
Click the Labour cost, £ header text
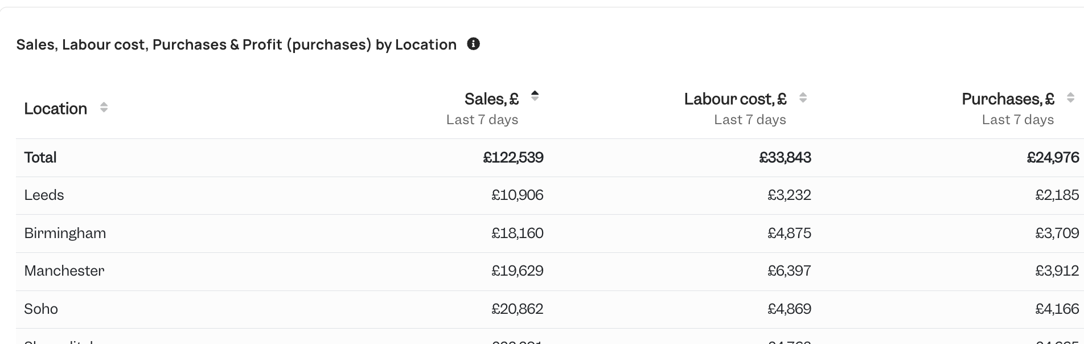pyautogui.click(x=735, y=99)
